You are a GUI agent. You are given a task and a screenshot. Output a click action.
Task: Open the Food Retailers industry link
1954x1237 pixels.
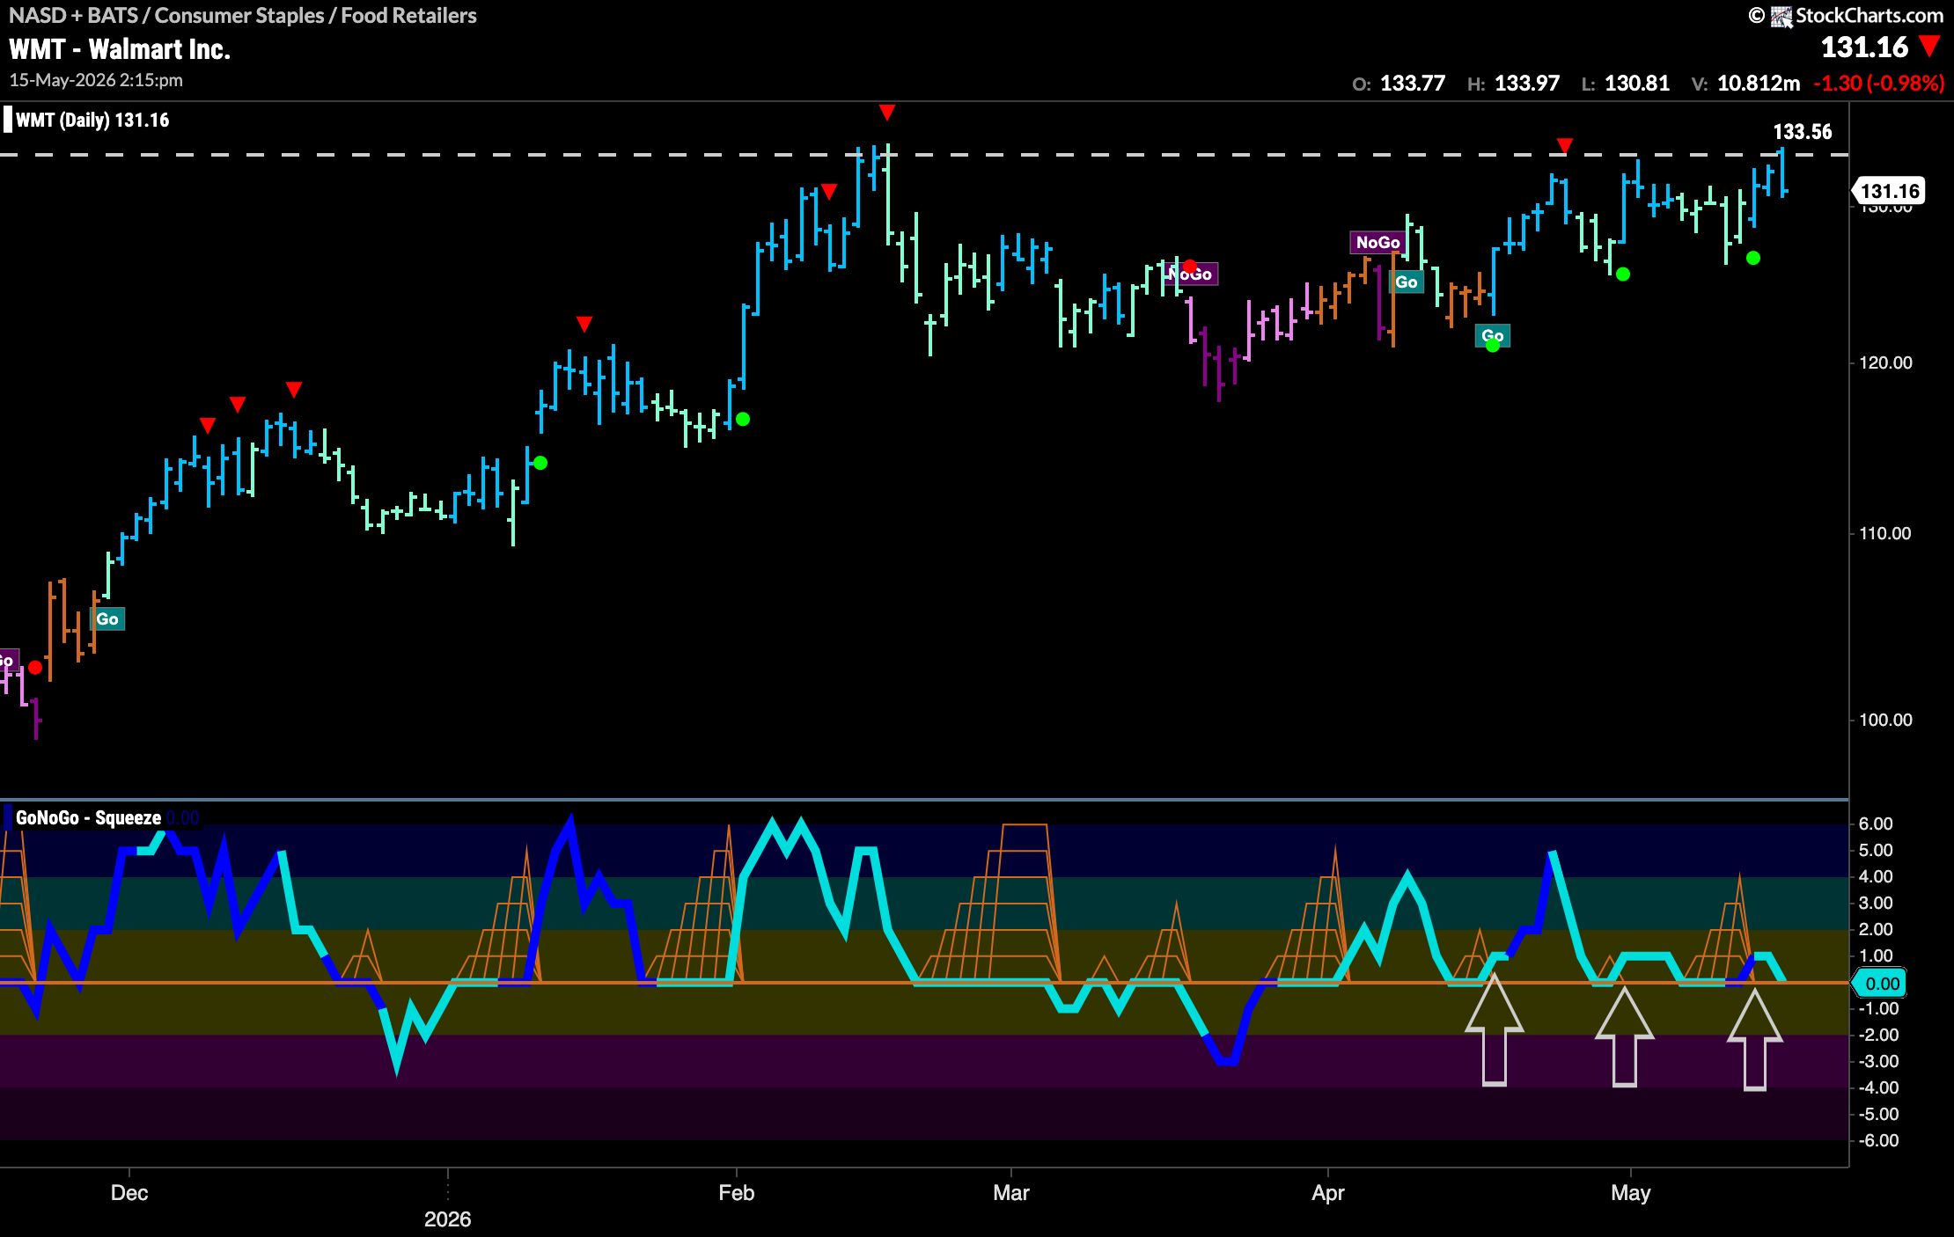coord(408,15)
